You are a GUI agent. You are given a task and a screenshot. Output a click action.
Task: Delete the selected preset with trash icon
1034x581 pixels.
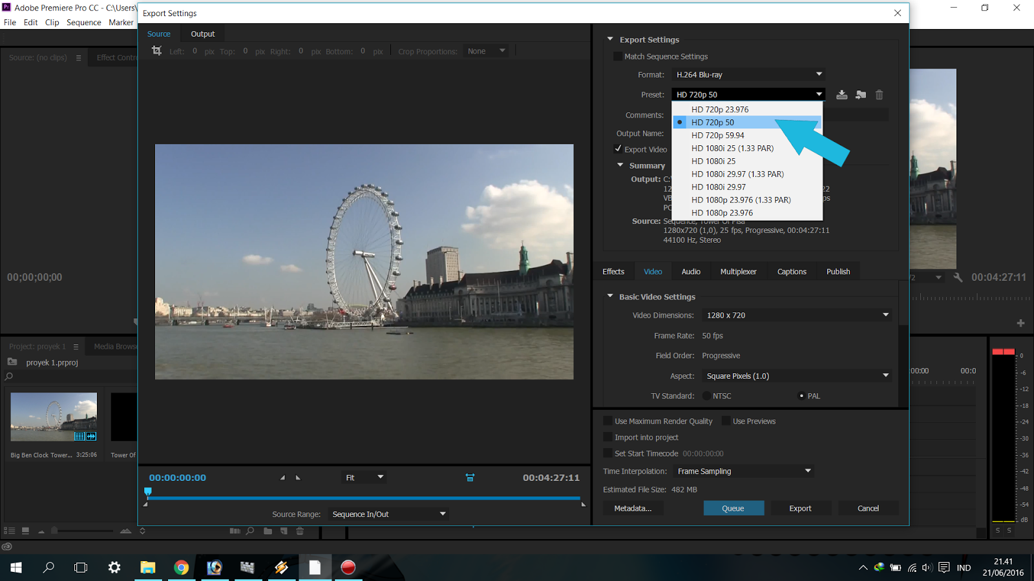tap(879, 95)
